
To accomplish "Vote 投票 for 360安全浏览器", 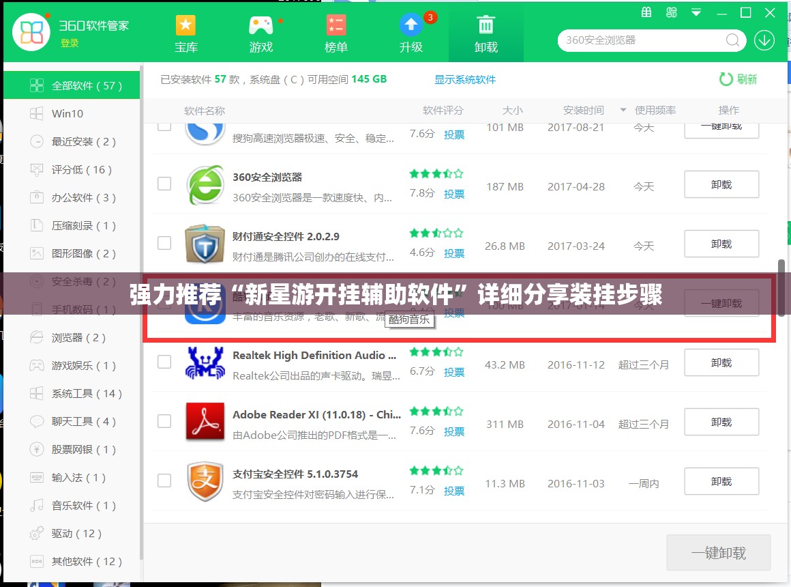I will pyautogui.click(x=454, y=194).
